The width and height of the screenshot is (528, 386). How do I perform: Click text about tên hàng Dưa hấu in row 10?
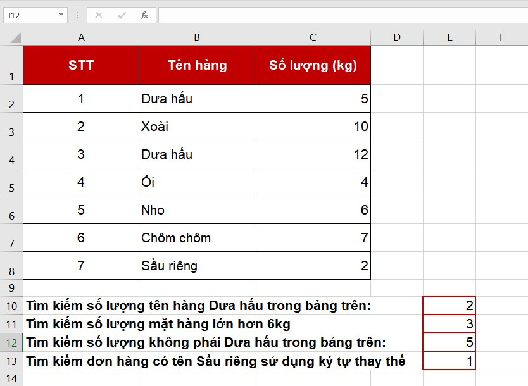198,306
